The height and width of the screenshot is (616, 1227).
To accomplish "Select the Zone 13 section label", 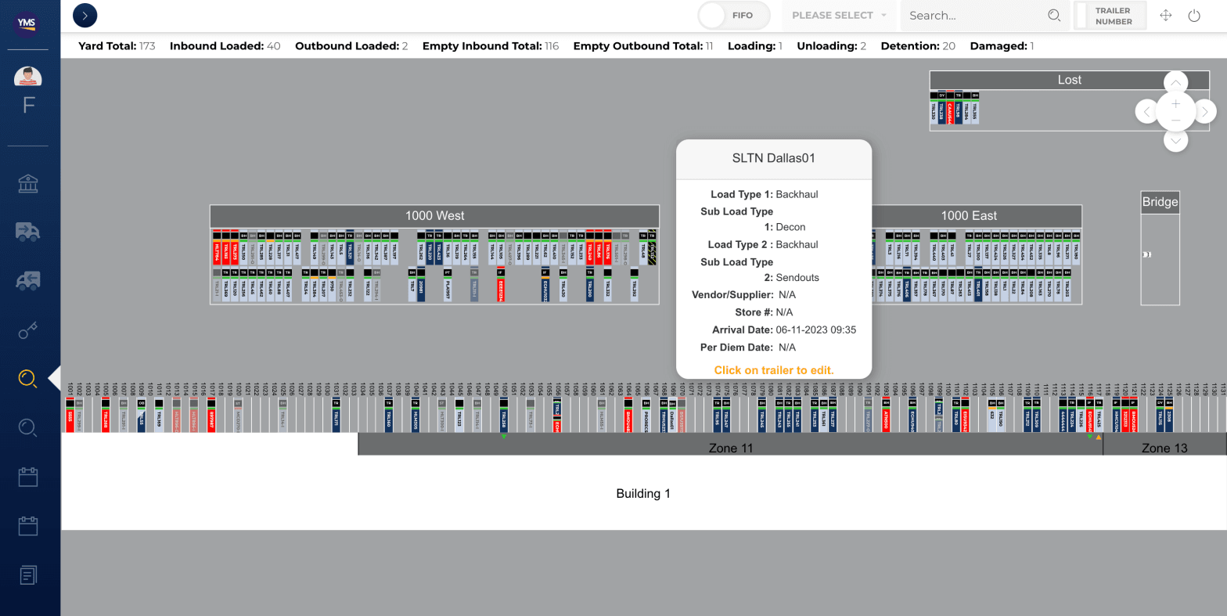I will pos(1164,448).
